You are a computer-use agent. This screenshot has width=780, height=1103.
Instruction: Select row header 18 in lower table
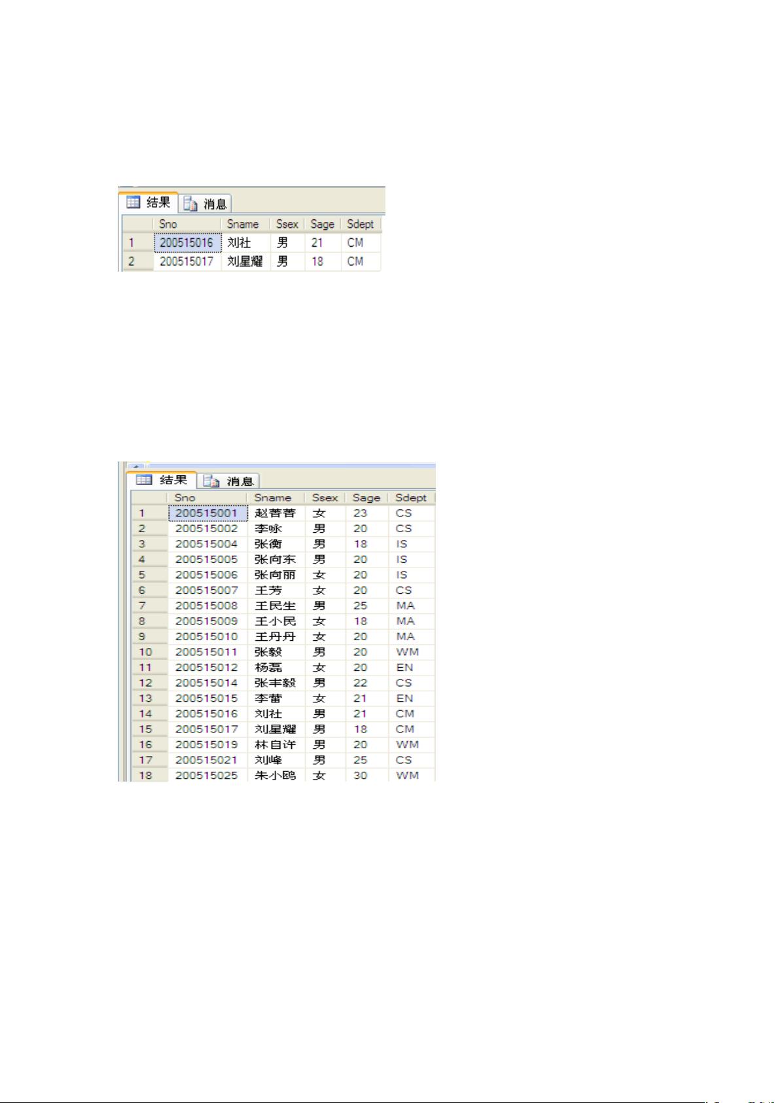149,776
